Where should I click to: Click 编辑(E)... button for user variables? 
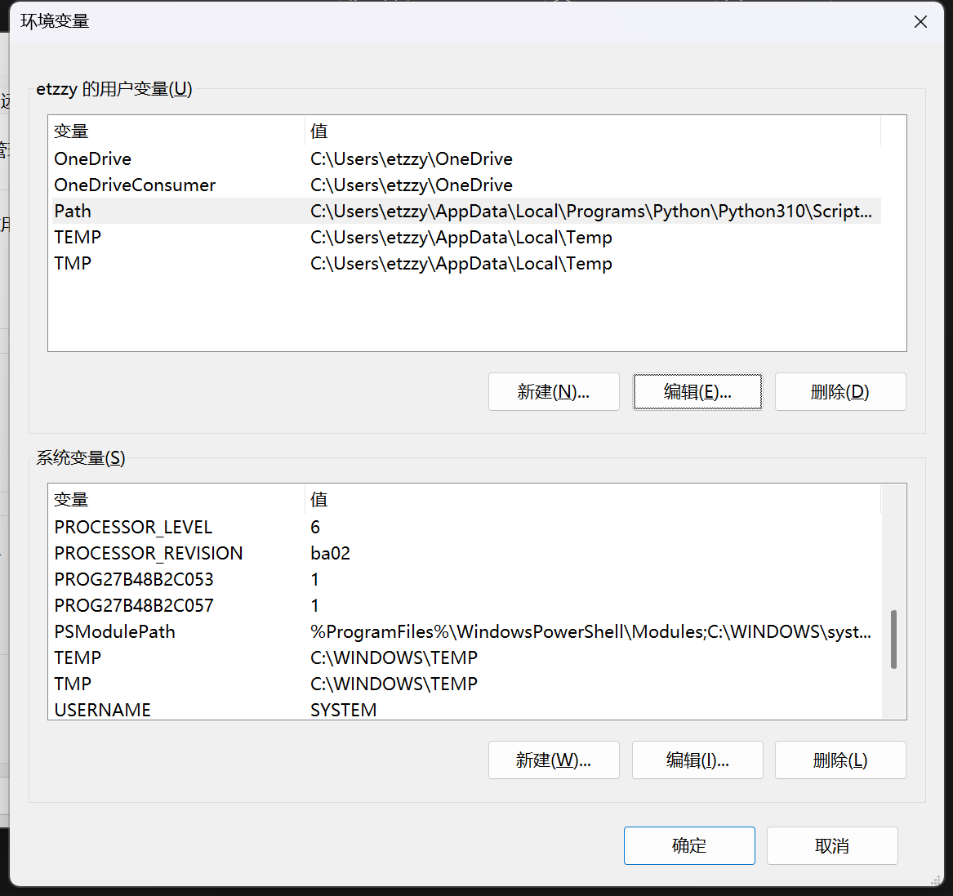point(697,391)
